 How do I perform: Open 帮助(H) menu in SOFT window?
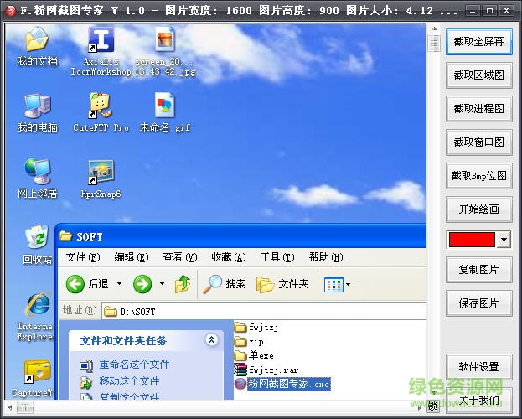point(326,257)
